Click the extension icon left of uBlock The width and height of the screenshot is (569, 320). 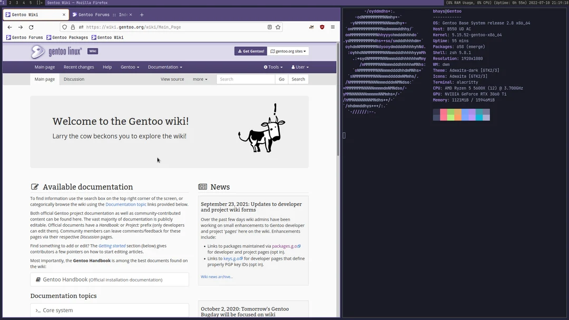pyautogui.click(x=311, y=27)
